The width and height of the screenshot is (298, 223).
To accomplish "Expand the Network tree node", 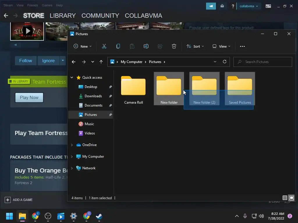I will [x=72, y=168].
